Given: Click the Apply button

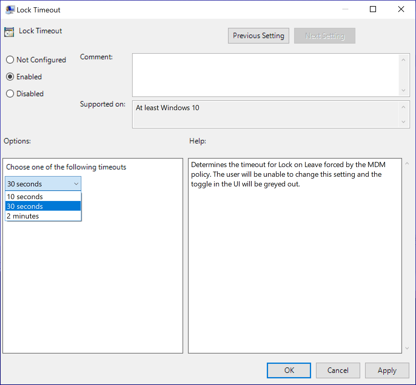Looking at the screenshot, I should (387, 370).
